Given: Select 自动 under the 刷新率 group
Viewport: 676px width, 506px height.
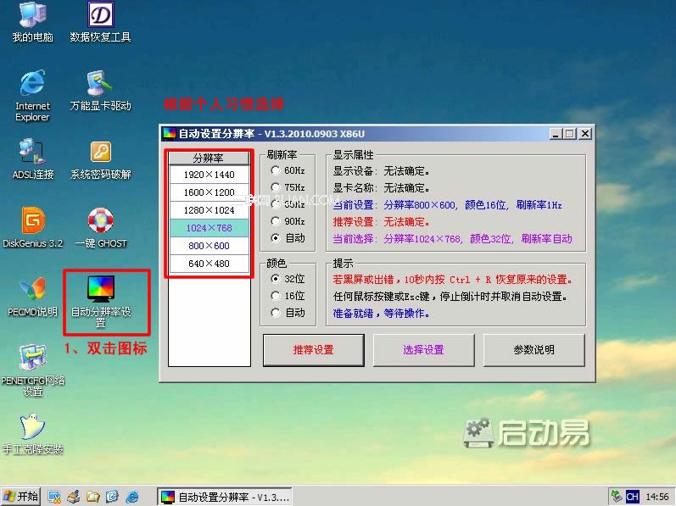Looking at the screenshot, I should pos(288,238).
